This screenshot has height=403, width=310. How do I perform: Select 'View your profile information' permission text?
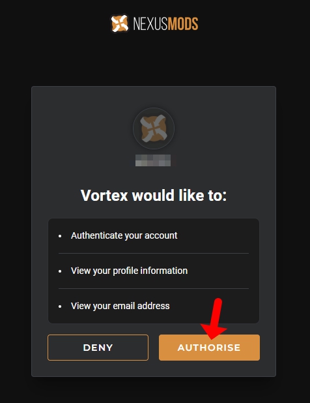coord(129,271)
